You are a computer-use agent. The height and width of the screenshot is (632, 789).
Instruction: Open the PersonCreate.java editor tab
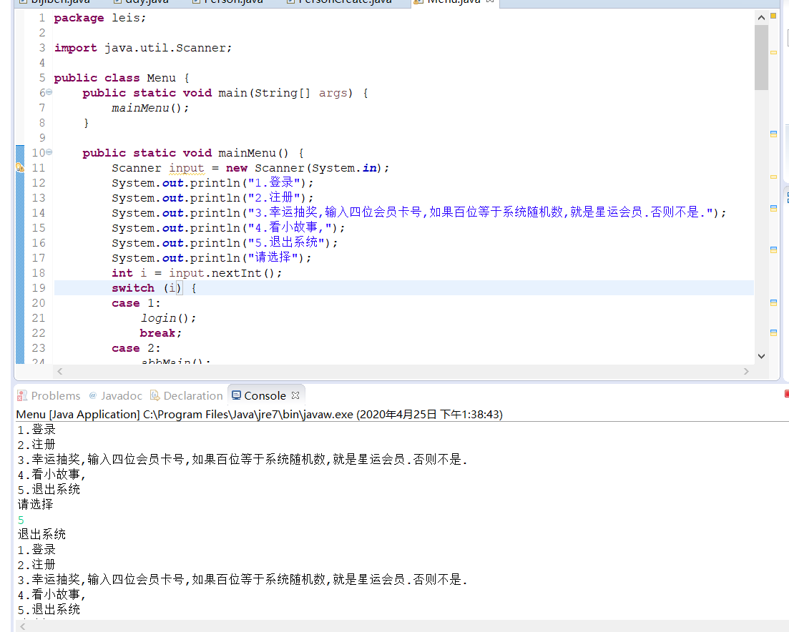(339, 2)
